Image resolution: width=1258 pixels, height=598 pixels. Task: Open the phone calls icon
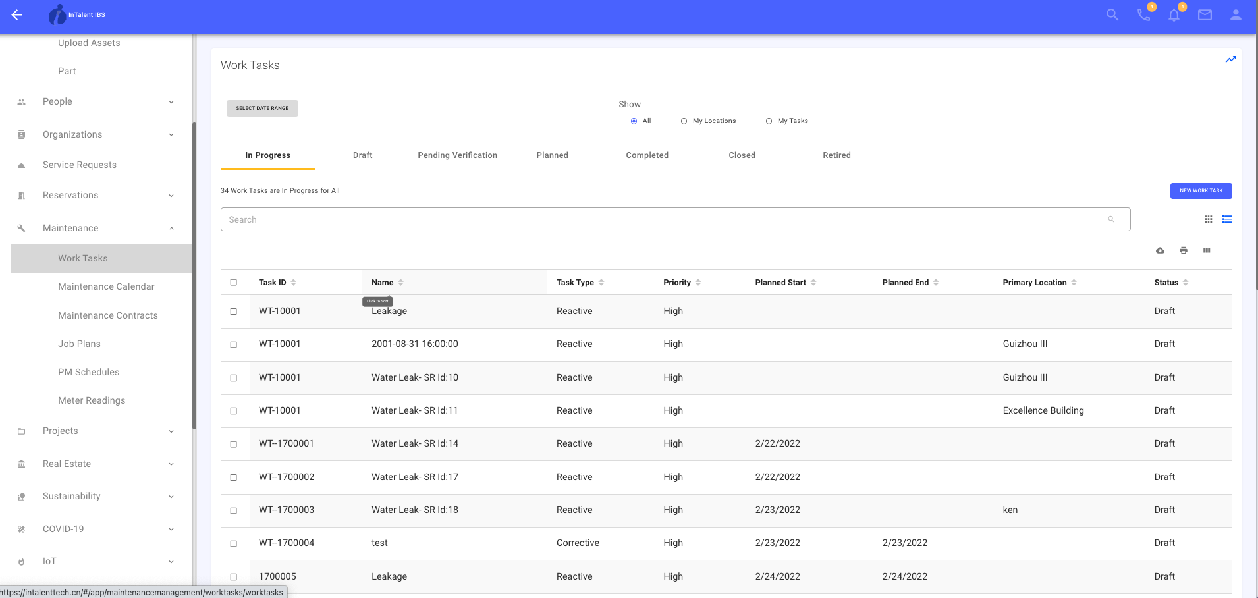pos(1144,14)
